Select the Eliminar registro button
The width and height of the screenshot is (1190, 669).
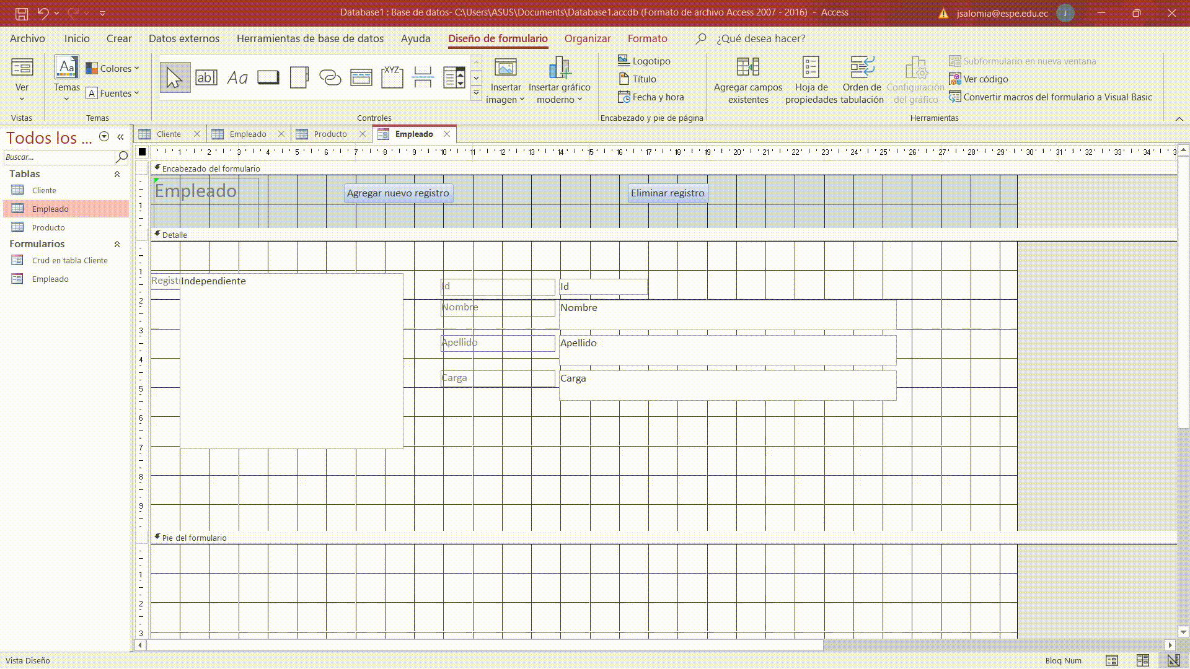668,193
